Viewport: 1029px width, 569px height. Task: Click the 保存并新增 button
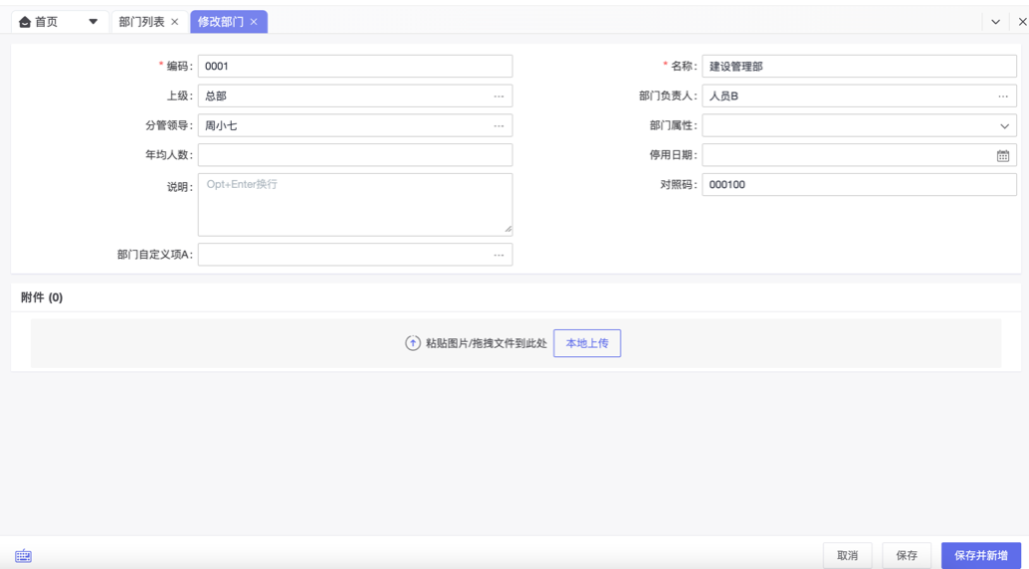980,555
